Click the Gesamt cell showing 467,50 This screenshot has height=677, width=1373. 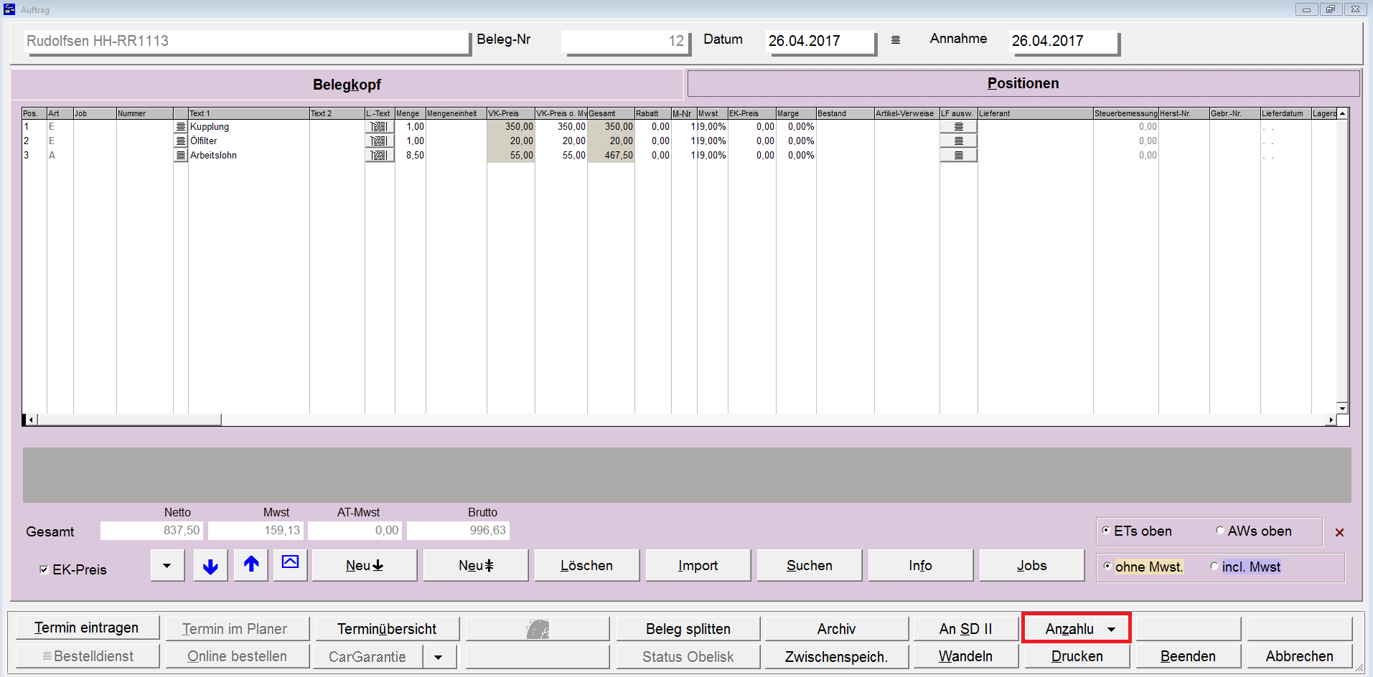[x=611, y=155]
